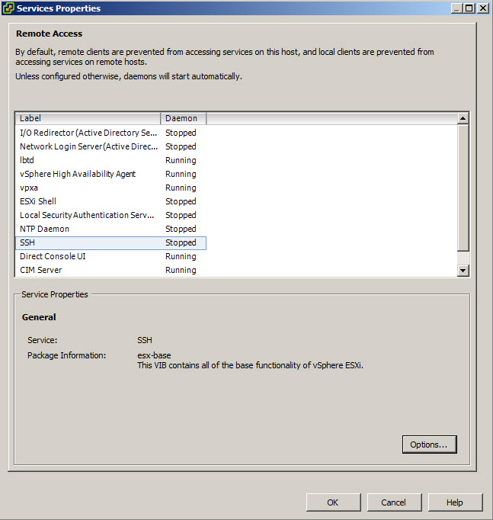Confirm with the OK button

click(333, 502)
